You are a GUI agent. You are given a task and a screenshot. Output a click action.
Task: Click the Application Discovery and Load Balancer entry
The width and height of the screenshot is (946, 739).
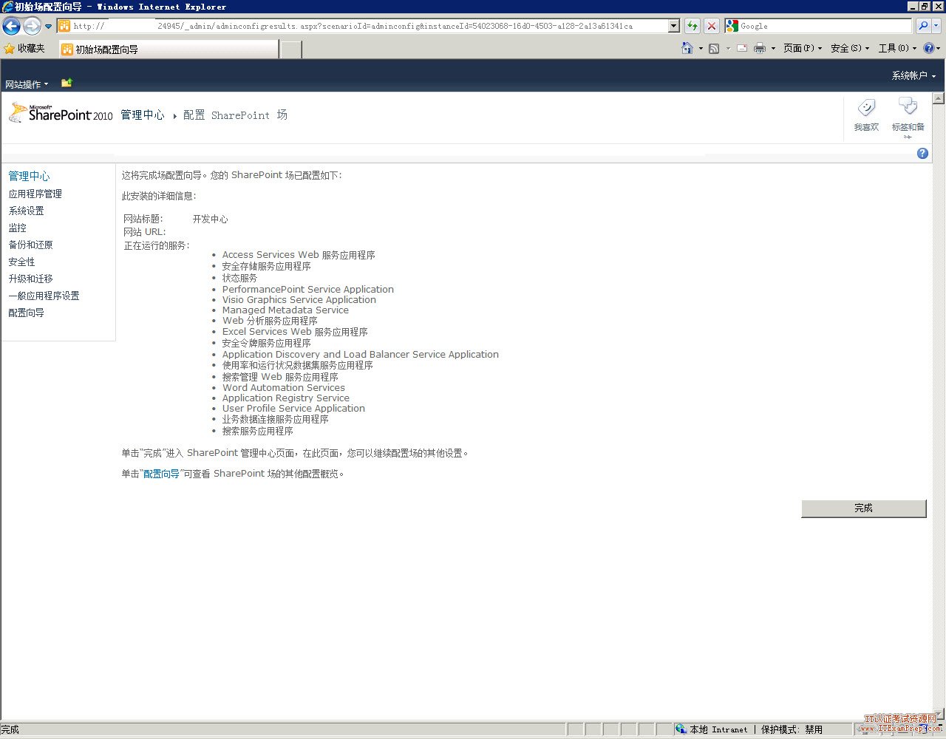pyautogui.click(x=361, y=355)
